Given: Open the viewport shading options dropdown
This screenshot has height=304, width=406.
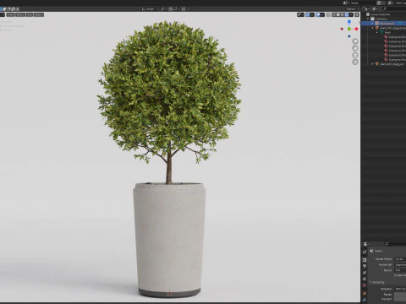Looking at the screenshot, I should (x=351, y=14).
